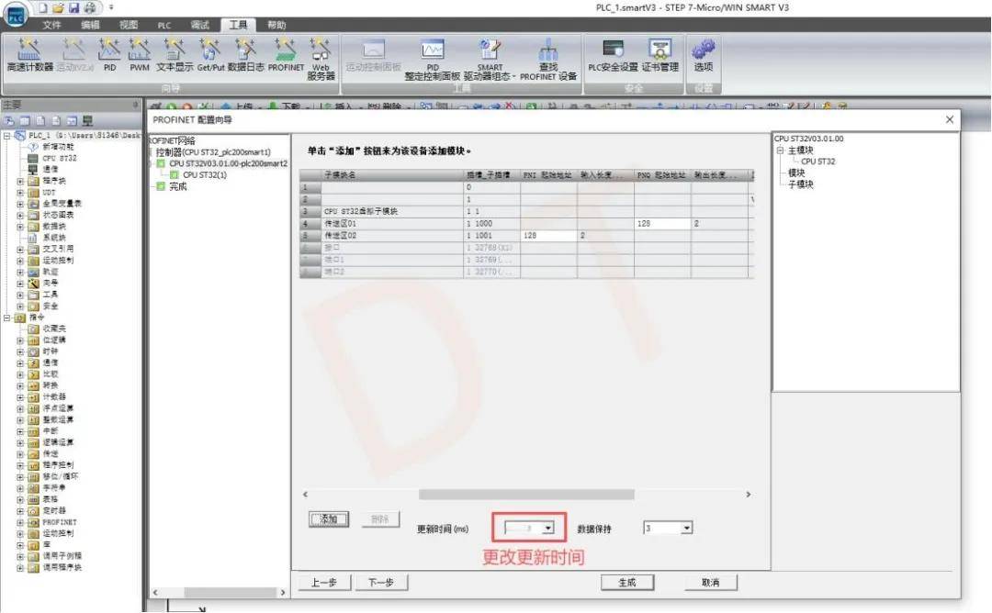
Task: Expand the 数据块 tree node
Action: (x=20, y=227)
